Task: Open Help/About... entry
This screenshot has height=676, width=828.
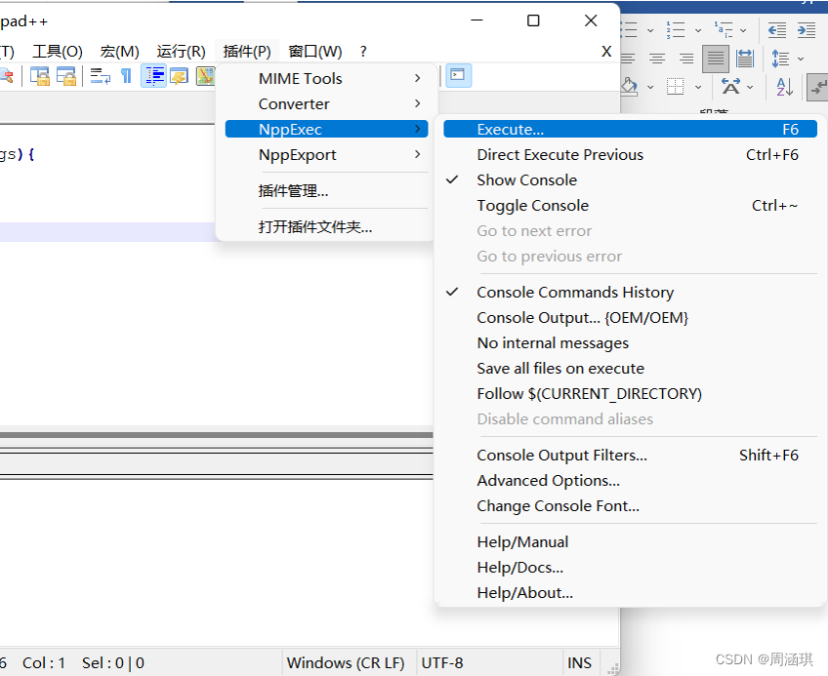Action: coord(630,592)
